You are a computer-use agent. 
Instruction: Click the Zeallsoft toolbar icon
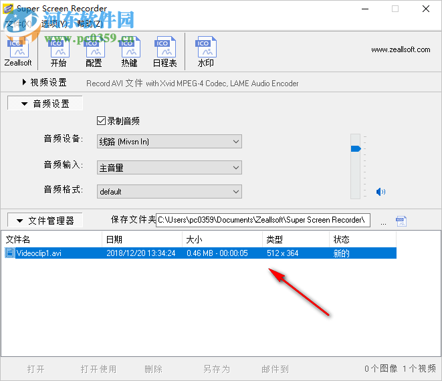click(18, 51)
